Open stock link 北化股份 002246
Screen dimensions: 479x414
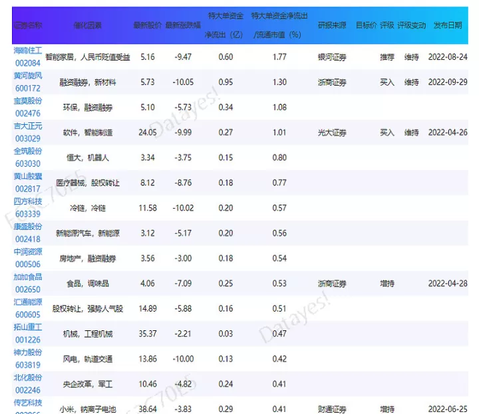tap(28, 384)
